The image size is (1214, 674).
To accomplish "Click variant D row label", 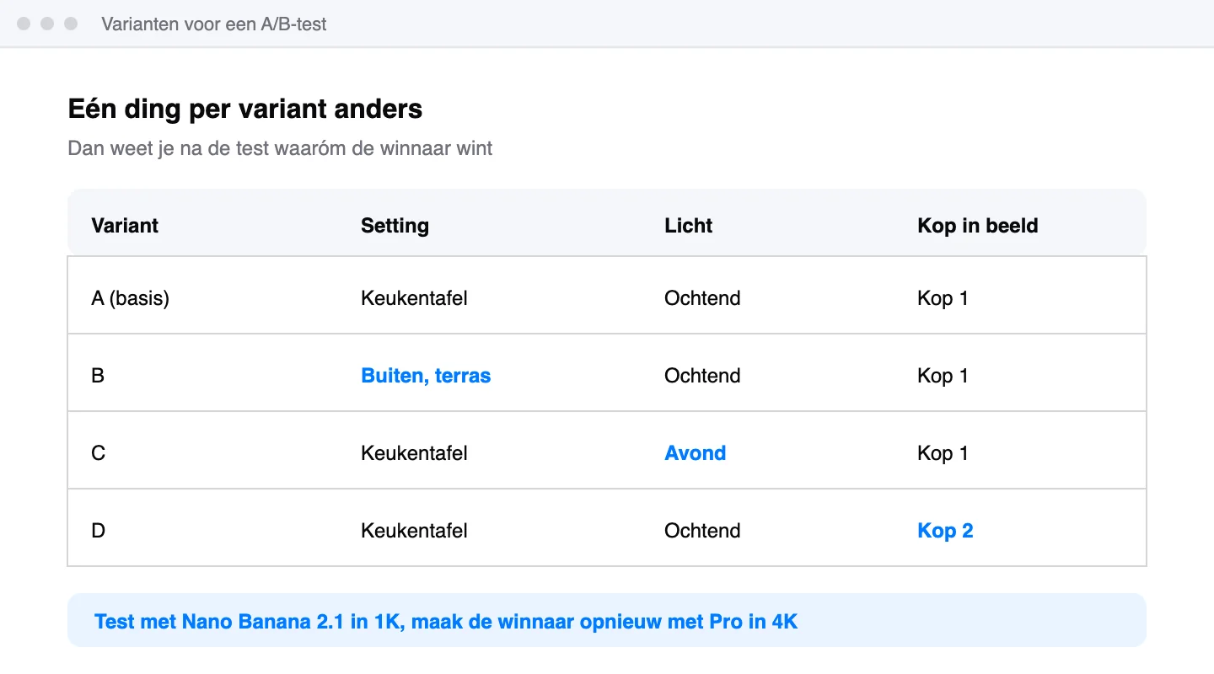I will tap(98, 531).
